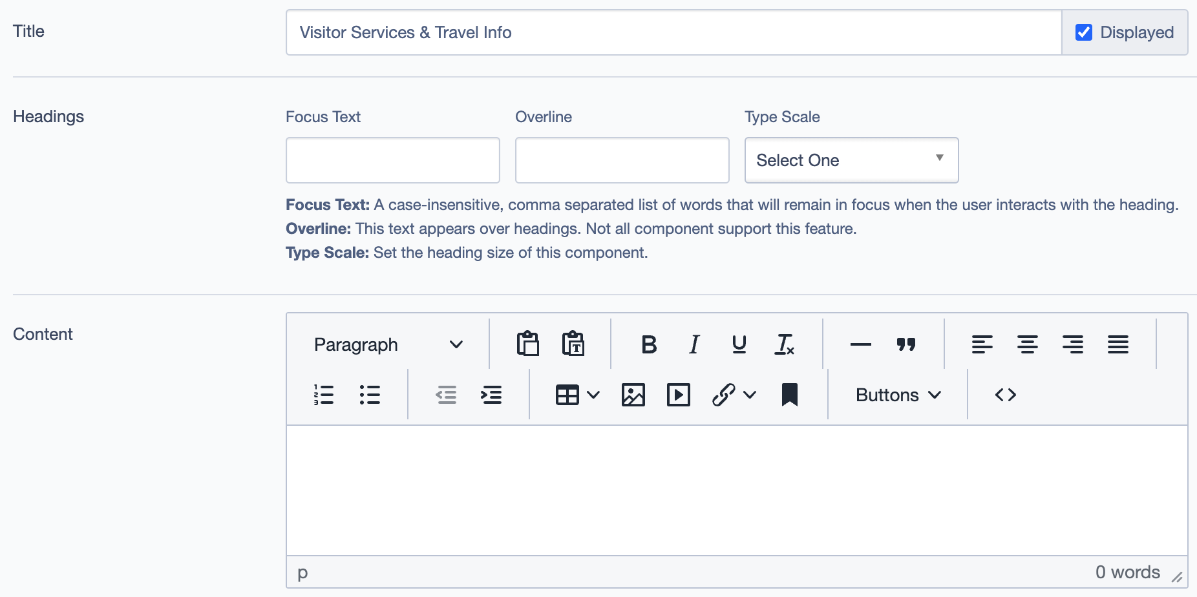
Task: Toggle bold formatting in the editor
Action: 649,345
